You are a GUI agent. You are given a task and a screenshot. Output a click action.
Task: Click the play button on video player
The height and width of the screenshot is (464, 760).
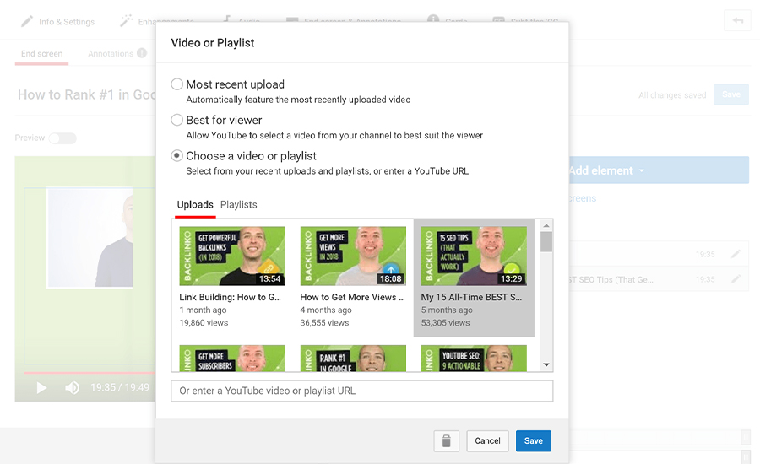click(41, 387)
